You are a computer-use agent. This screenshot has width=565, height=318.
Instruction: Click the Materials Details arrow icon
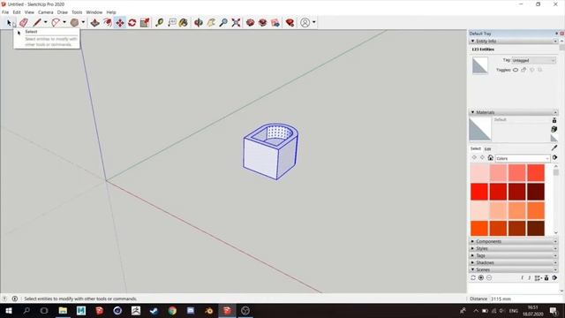click(555, 157)
